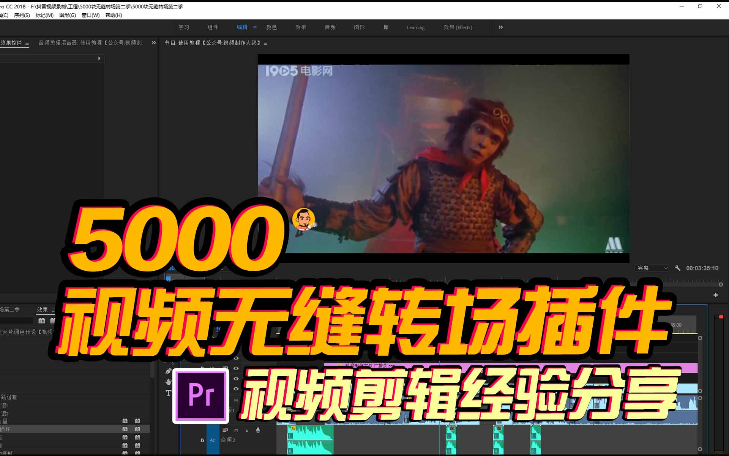Open the wrench settings menu in Program monitor
The height and width of the screenshot is (456, 729).
678,268
